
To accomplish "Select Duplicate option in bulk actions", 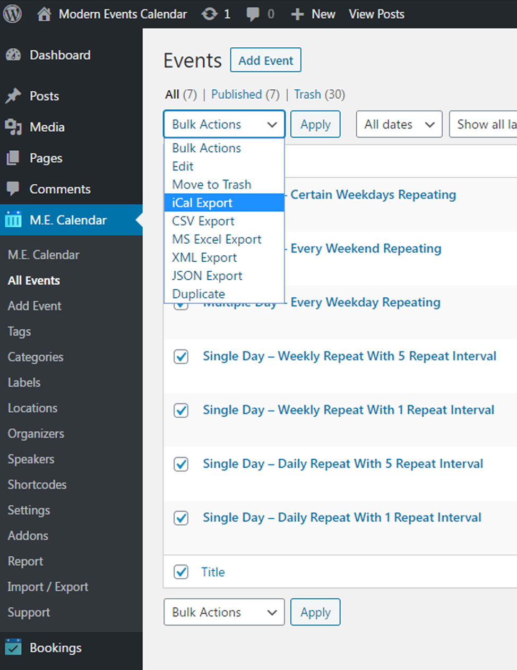I will 224,294.
